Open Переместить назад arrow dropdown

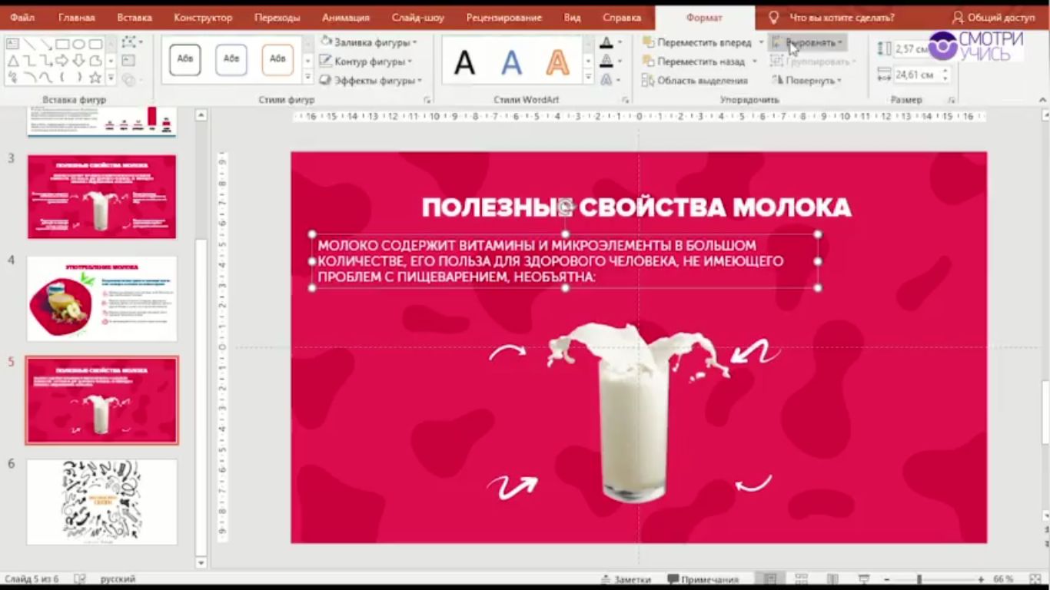tap(755, 61)
